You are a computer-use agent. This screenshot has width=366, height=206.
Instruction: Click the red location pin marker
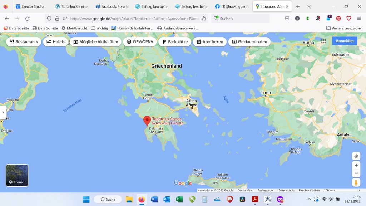pyautogui.click(x=147, y=121)
